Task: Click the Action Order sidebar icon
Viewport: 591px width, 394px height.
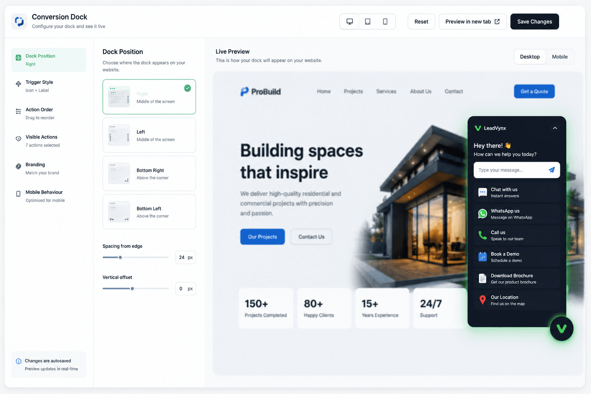Action: [x=18, y=111]
